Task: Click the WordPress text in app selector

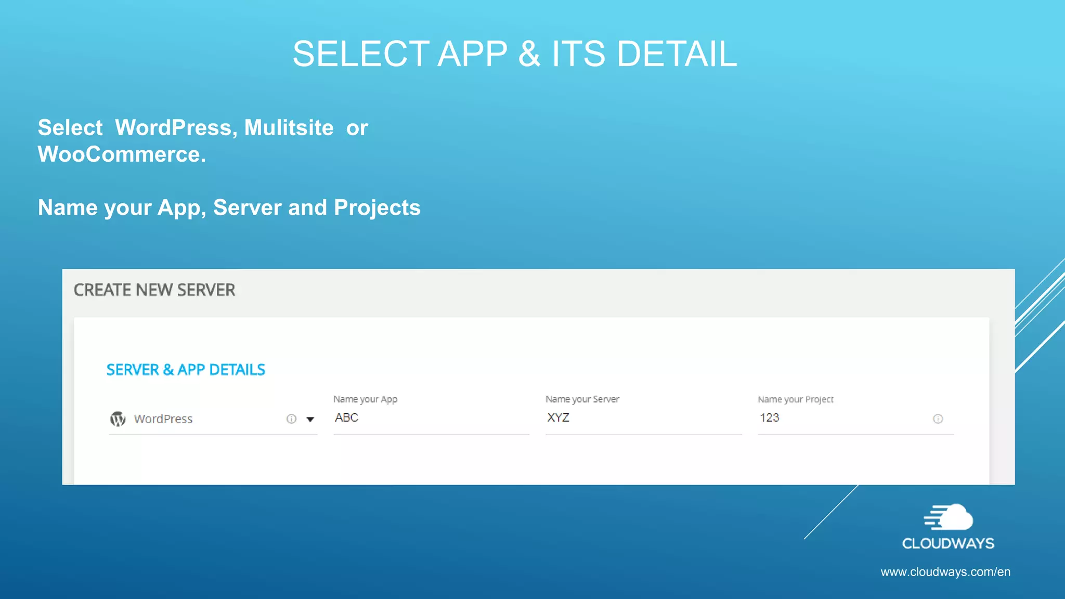Action: tap(163, 419)
